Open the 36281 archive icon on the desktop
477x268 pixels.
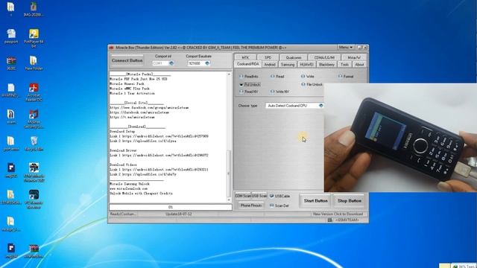point(11,63)
